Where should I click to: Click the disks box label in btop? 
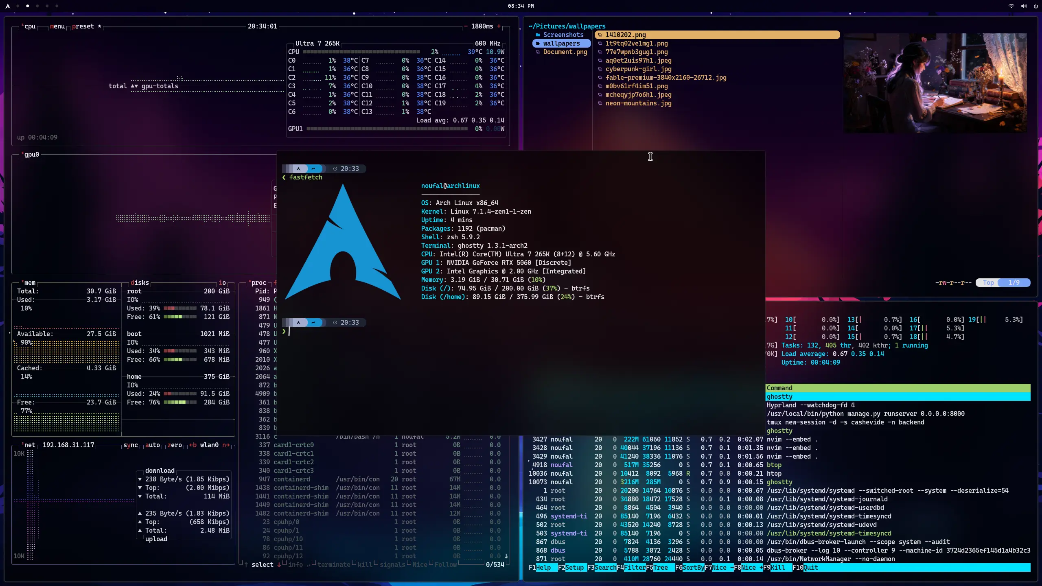point(140,283)
